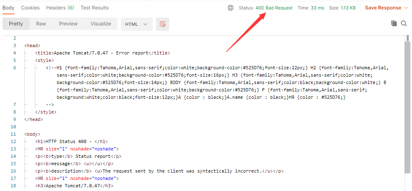
Task: Click the <body> tag on line 11
Action: [32, 134]
